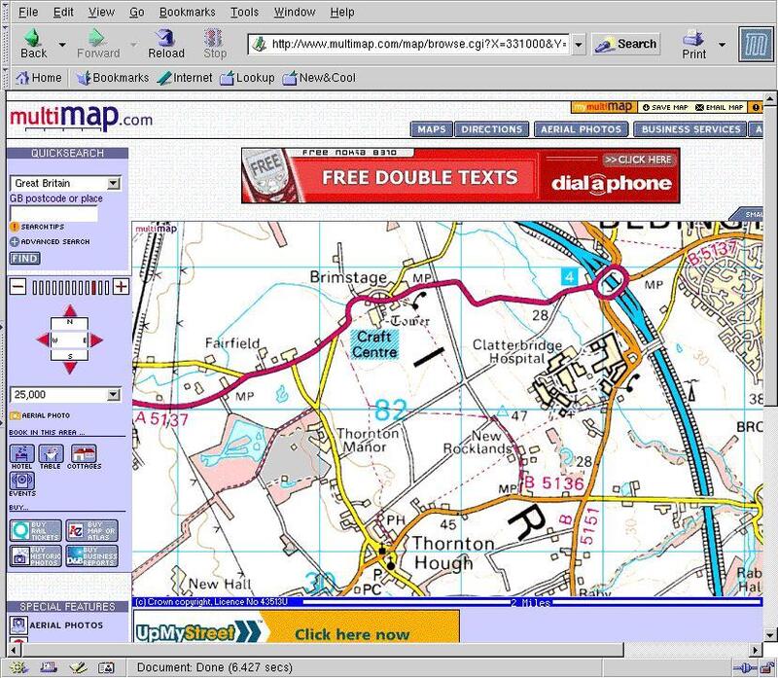Open Buy Rail Tickets icon

click(22, 531)
